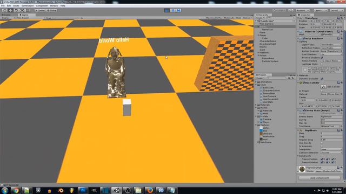The height and width of the screenshot is (194, 346).
Task: Open the GameObject menu
Action: click(x=28, y=6)
